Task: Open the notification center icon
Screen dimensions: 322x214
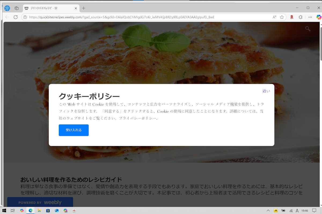Action: coord(314,211)
